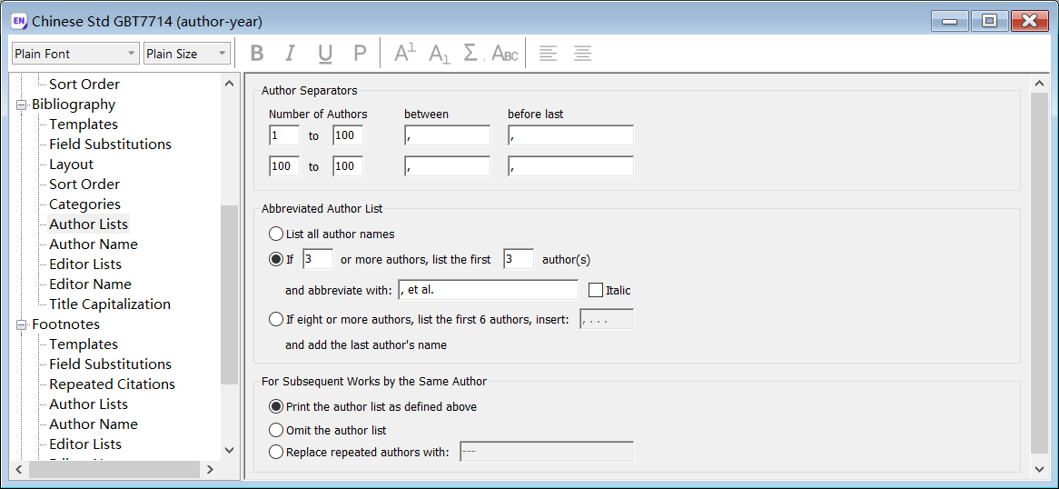Image resolution: width=1059 pixels, height=489 pixels.
Task: Click second row 'before last' separator field
Action: click(571, 166)
